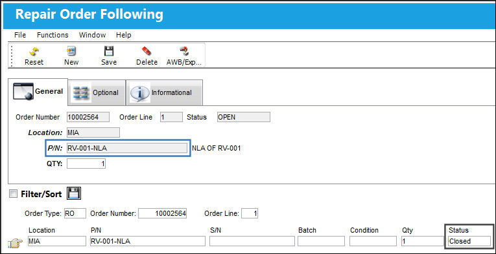Click the grid Status cell showing Closed
Viewport: 496px width, 254px height.
[469, 241]
